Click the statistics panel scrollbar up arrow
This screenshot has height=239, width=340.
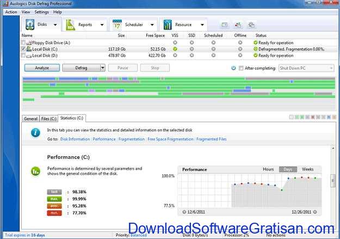(333, 148)
